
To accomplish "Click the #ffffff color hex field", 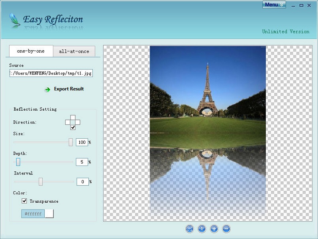I will pyautogui.click(x=33, y=214).
